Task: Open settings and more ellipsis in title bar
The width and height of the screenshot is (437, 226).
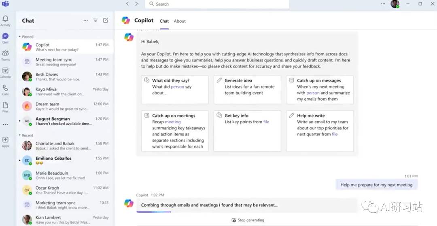Action: tap(383, 4)
